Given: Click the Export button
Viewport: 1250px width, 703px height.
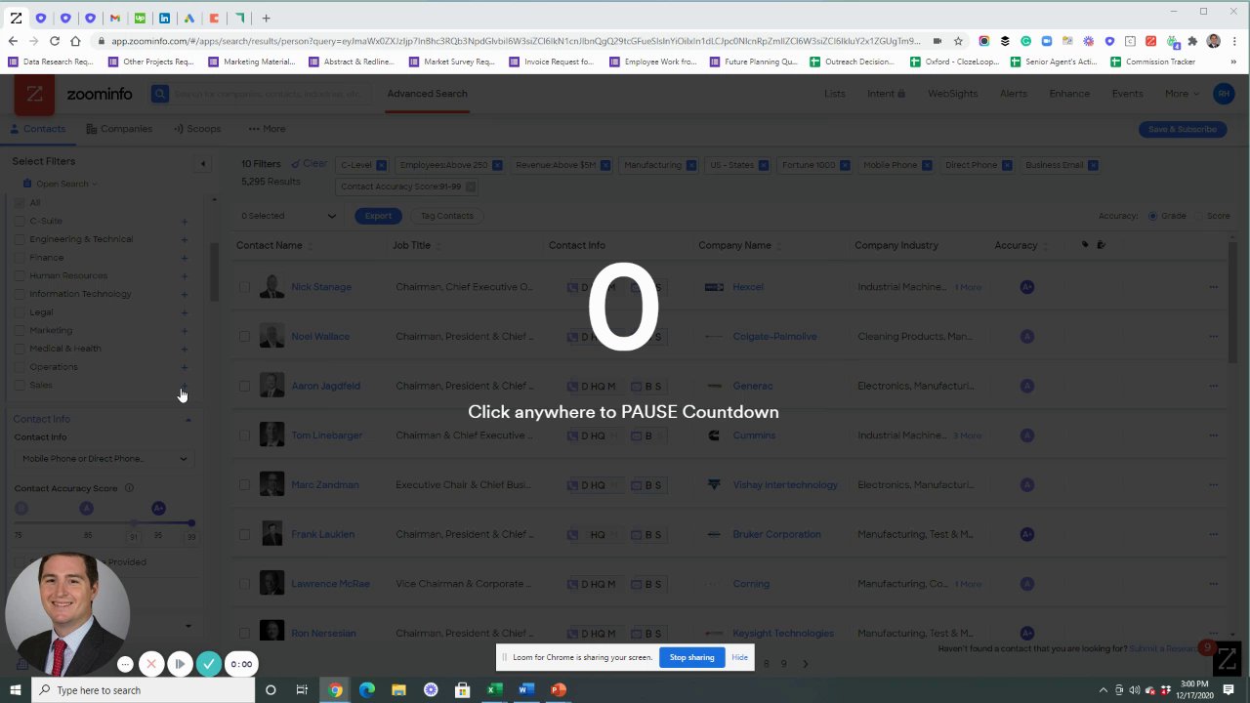Looking at the screenshot, I should (x=378, y=216).
